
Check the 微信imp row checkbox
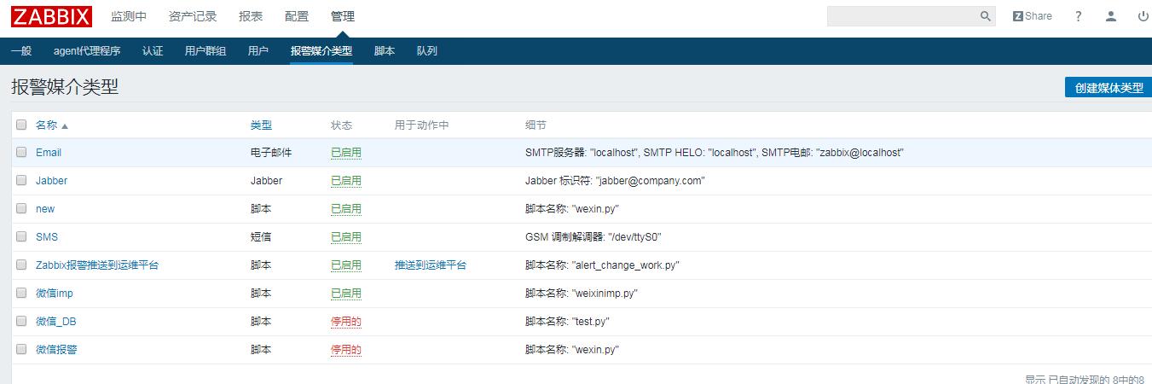coord(21,294)
